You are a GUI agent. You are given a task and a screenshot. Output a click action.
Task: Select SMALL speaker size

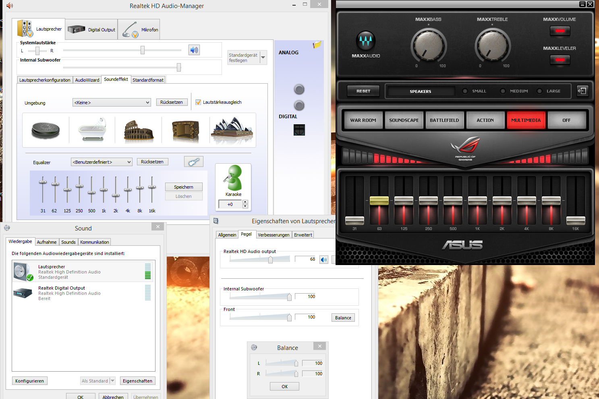pyautogui.click(x=465, y=91)
